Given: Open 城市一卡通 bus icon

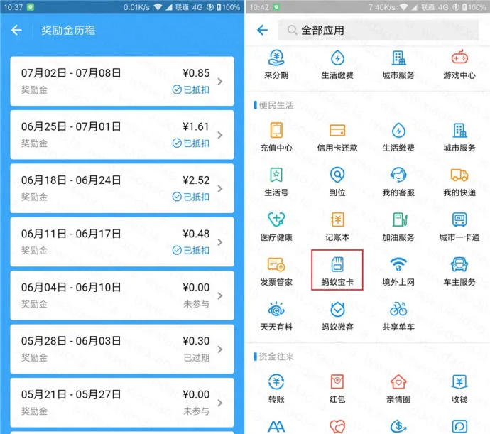Looking at the screenshot, I should (x=459, y=219).
